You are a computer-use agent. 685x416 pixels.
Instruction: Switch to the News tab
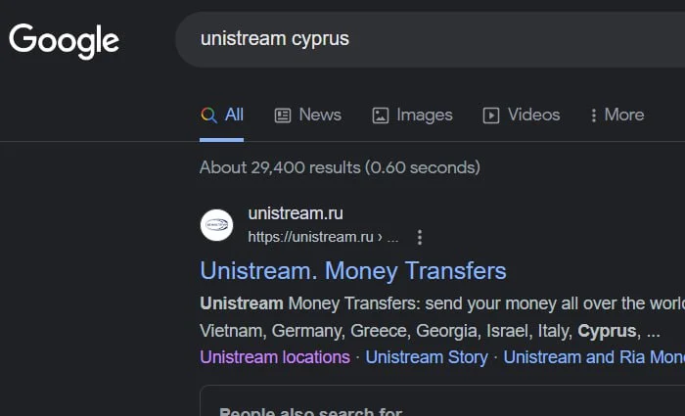pos(319,115)
